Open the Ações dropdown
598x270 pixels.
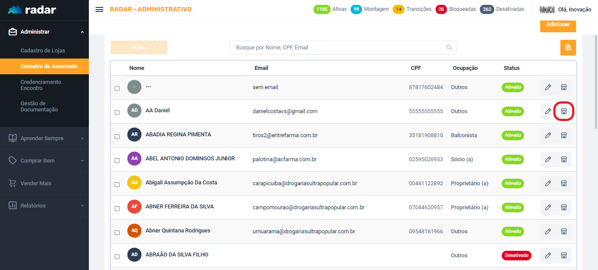[x=139, y=48]
